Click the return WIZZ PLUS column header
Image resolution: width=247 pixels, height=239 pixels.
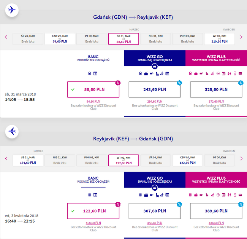[216, 180]
